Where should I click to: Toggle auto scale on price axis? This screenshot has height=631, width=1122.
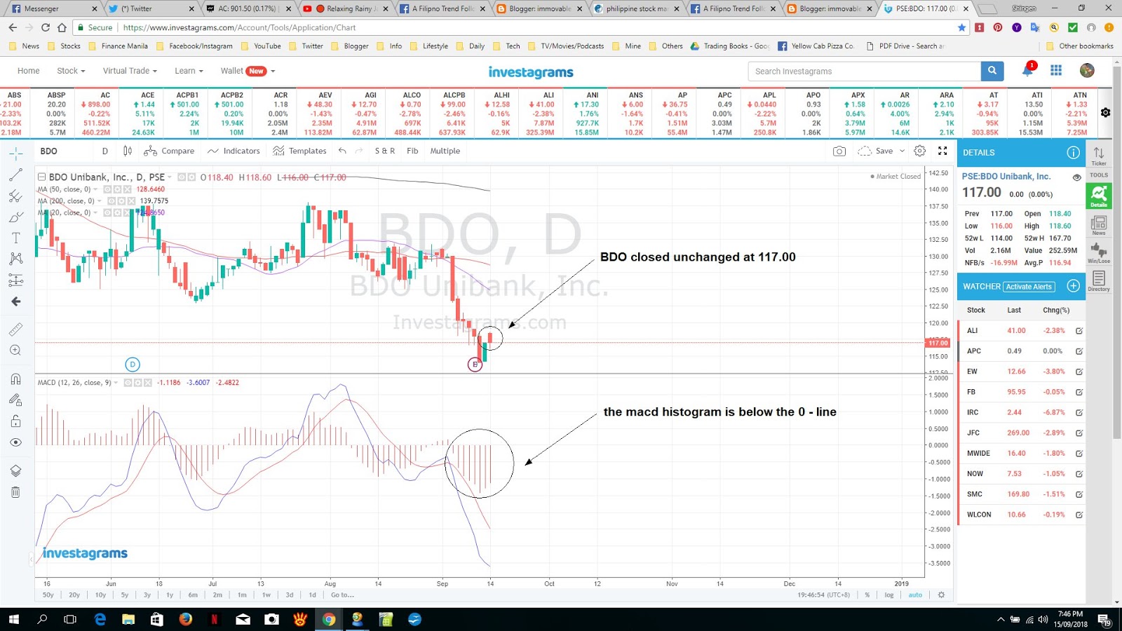[x=915, y=595]
